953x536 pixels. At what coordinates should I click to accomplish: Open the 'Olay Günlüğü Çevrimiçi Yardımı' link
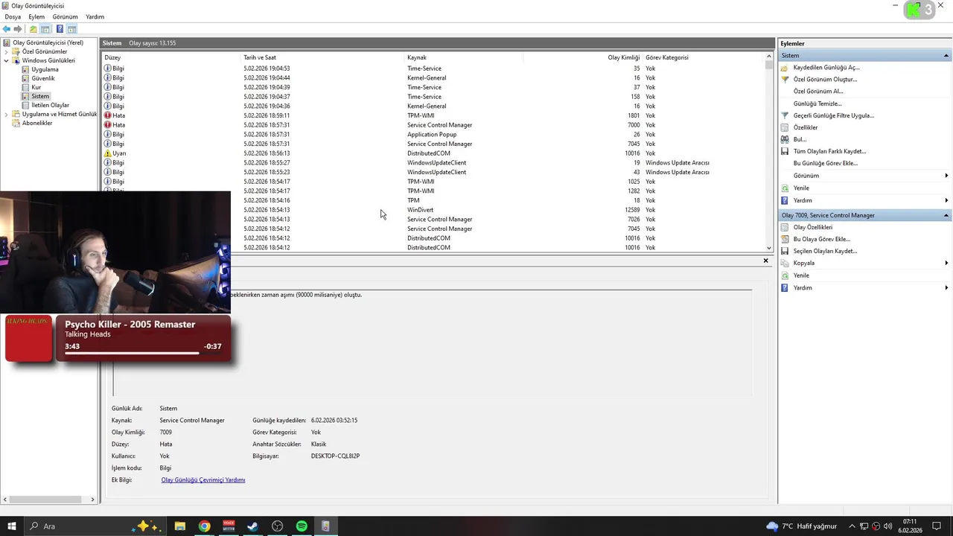tap(203, 480)
